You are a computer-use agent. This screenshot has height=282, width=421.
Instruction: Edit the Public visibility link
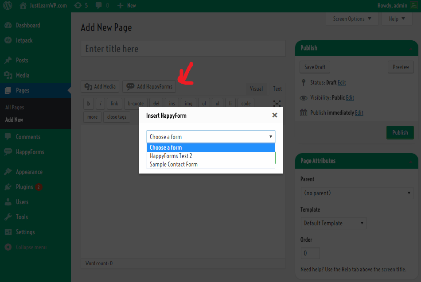pyautogui.click(x=350, y=98)
